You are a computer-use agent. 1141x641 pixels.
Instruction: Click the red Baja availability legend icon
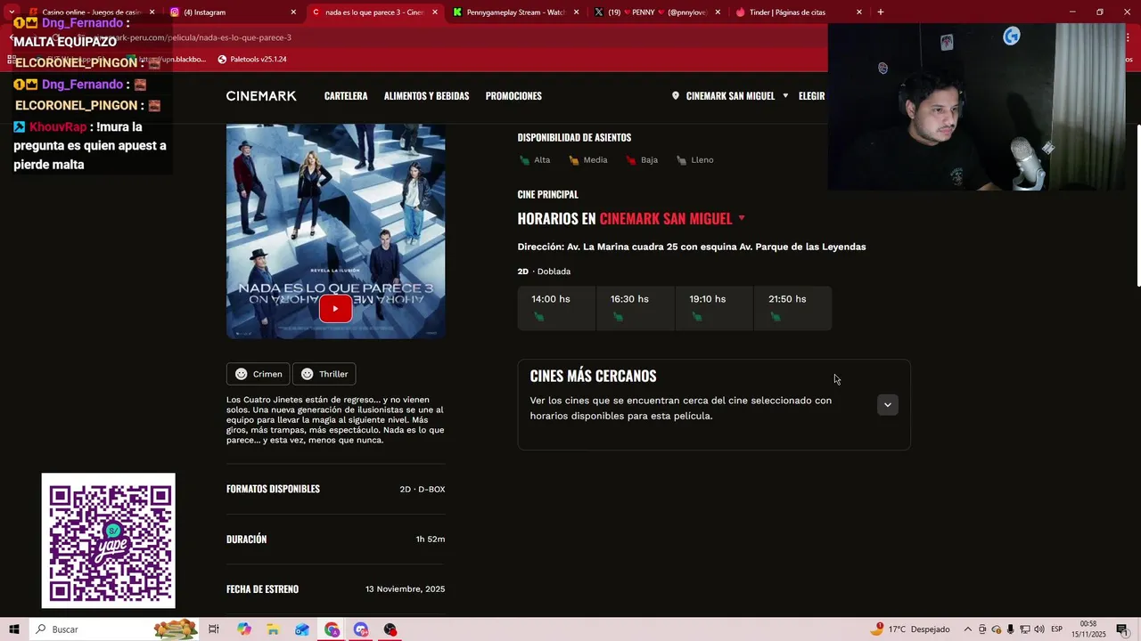click(x=631, y=160)
